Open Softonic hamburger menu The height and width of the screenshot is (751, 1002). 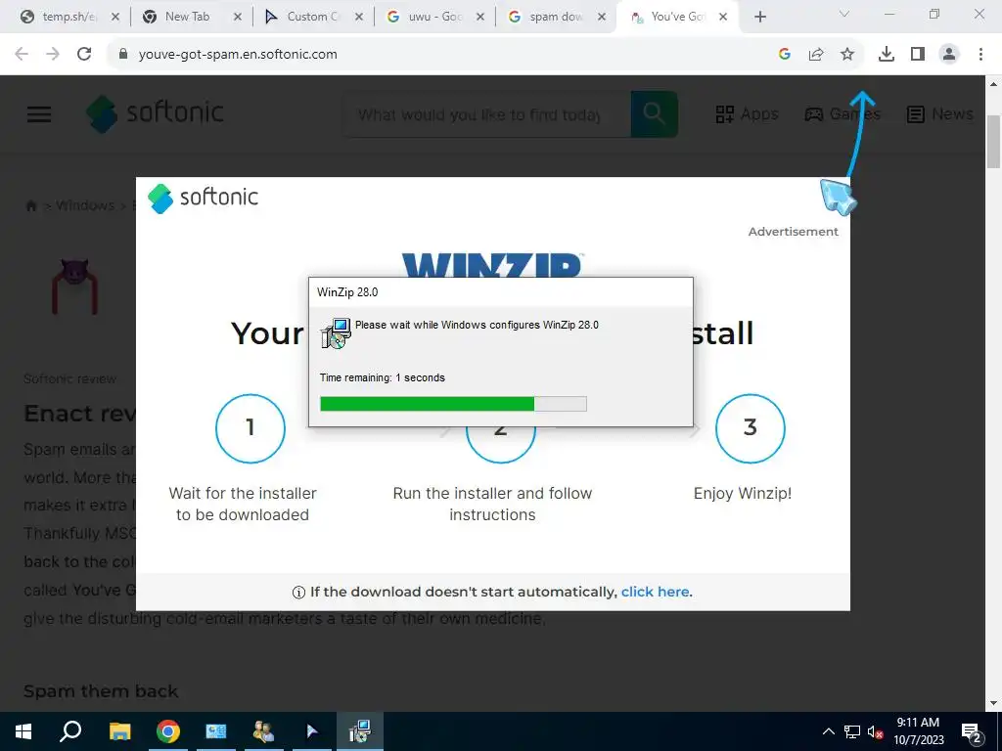(x=39, y=114)
